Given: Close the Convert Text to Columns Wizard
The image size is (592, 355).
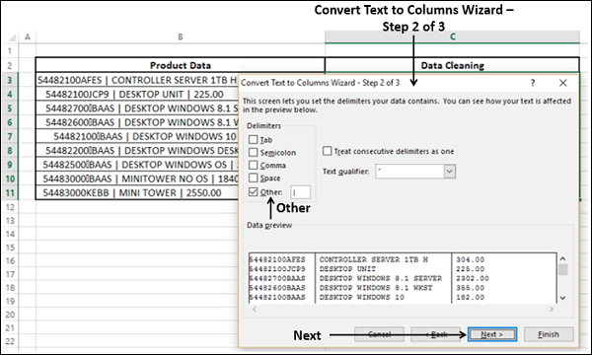Looking at the screenshot, I should point(562,83).
